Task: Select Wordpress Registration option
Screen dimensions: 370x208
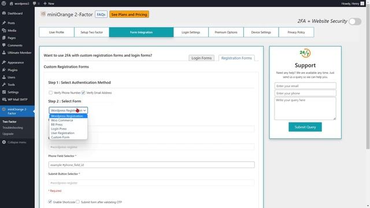Action: pyautogui.click(x=68, y=116)
